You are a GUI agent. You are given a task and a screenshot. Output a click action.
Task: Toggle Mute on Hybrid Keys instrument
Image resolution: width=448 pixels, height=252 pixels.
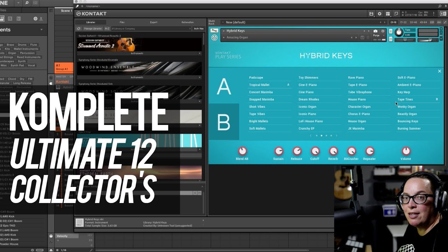click(x=391, y=39)
